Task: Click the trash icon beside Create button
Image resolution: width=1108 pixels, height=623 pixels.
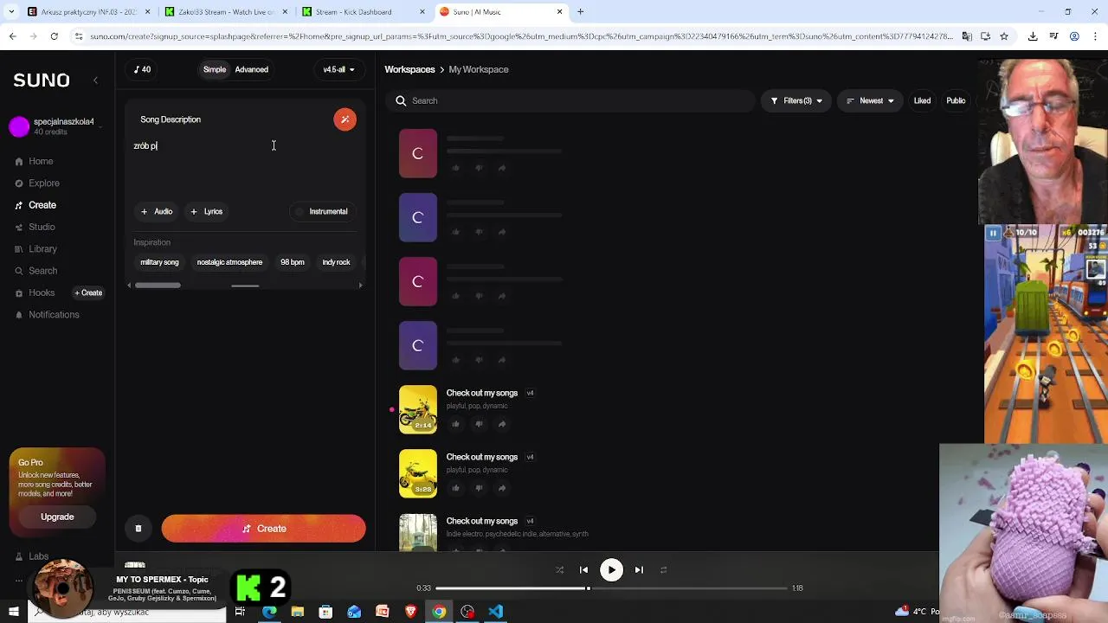Action: (138, 529)
